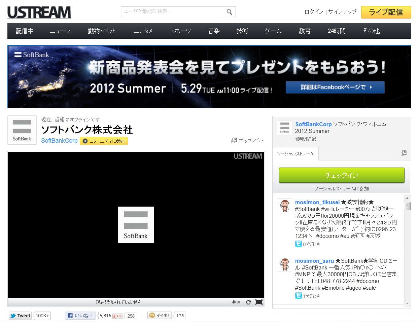Click the refresh icon in player bar
This screenshot has width=418, height=322.
(x=248, y=302)
